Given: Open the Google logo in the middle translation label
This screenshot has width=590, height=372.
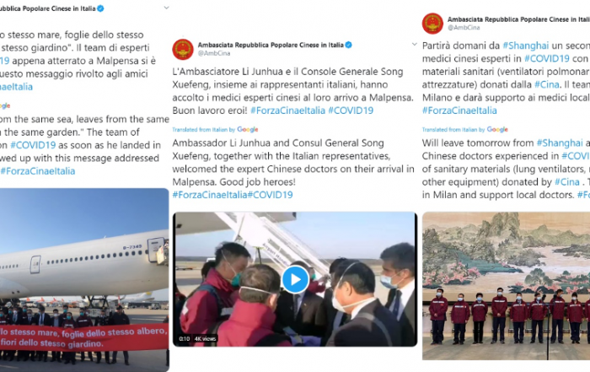Looking at the screenshot, I should click(x=248, y=130).
